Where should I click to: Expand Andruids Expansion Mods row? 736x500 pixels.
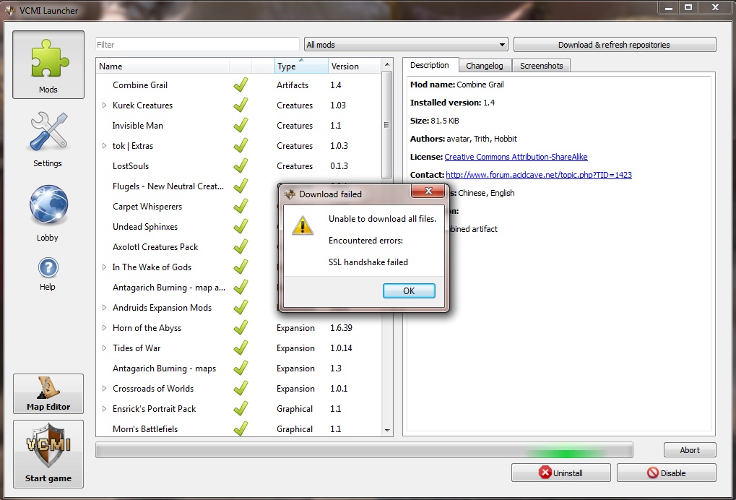(104, 308)
